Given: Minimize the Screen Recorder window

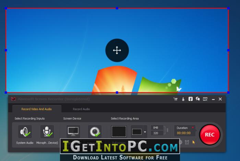Looking at the screenshot, I should click(x=213, y=100).
